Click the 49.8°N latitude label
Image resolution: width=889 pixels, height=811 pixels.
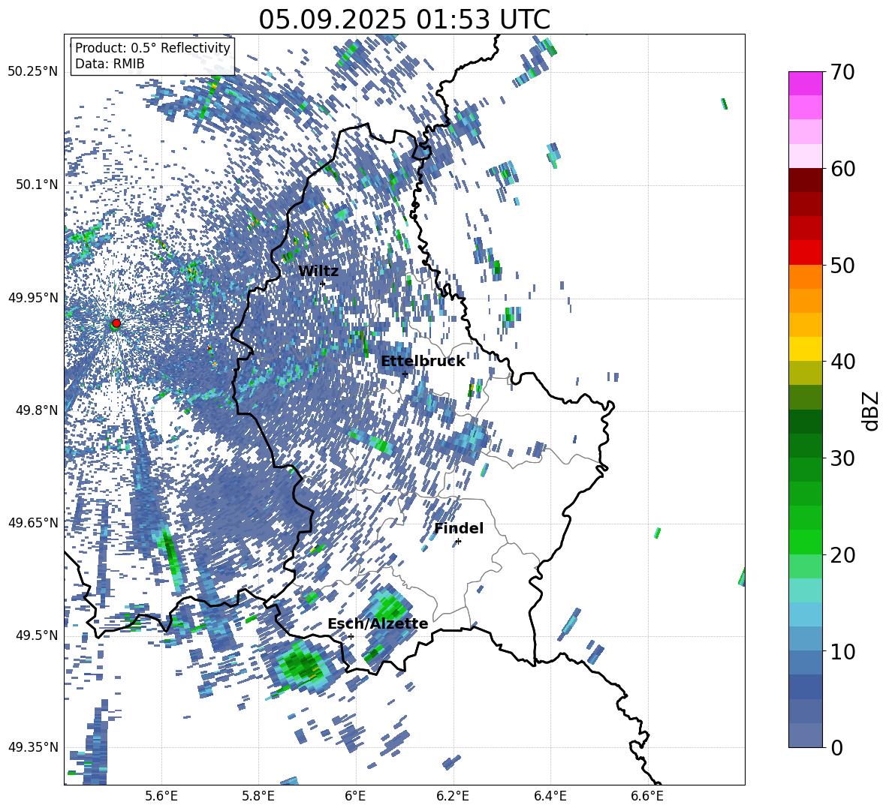(37, 410)
